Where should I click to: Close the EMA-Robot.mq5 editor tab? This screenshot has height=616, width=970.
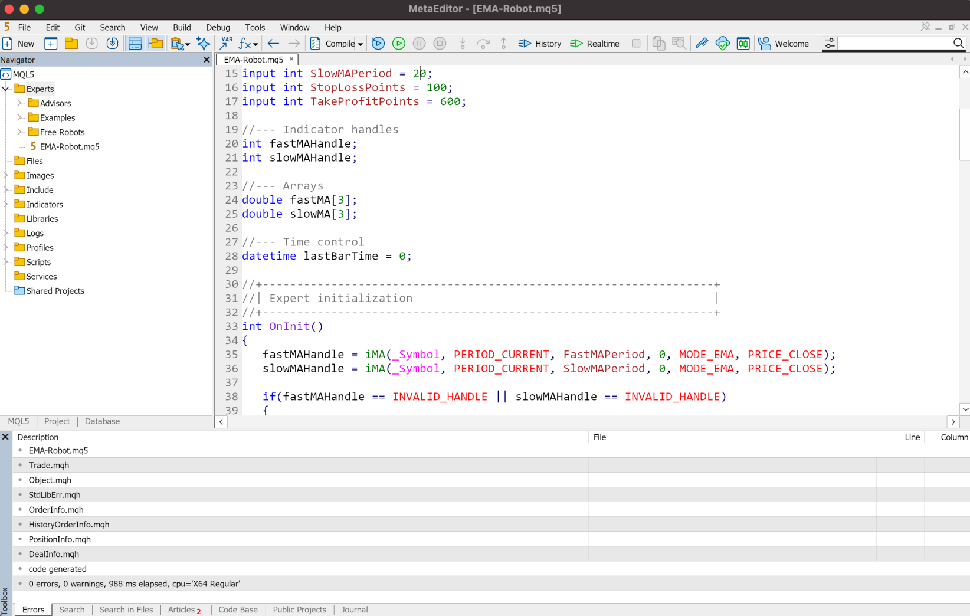(291, 59)
